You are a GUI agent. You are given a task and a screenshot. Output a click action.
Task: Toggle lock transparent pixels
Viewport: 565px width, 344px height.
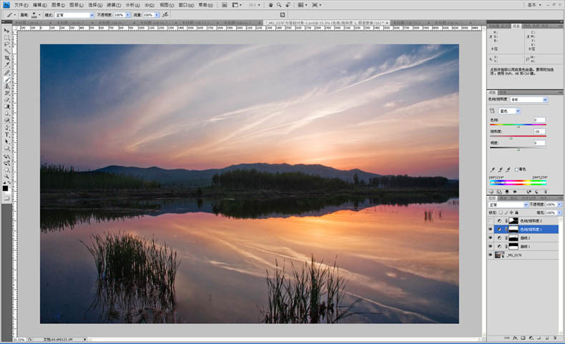501,213
